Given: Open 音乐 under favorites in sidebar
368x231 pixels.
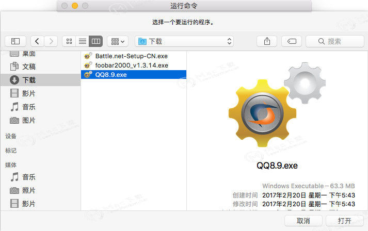Looking at the screenshot, I should click(x=41, y=107).
